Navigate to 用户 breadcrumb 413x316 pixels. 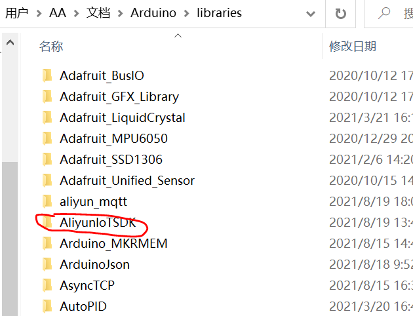click(x=16, y=13)
